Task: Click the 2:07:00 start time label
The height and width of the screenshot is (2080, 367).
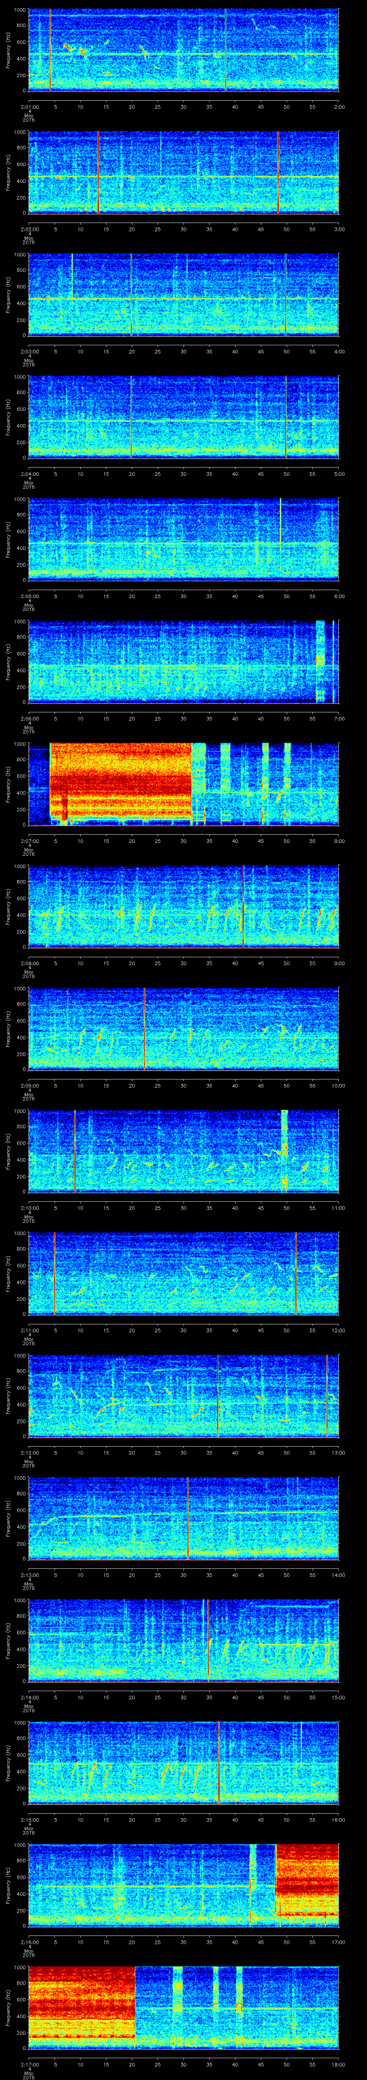Action: point(29,841)
